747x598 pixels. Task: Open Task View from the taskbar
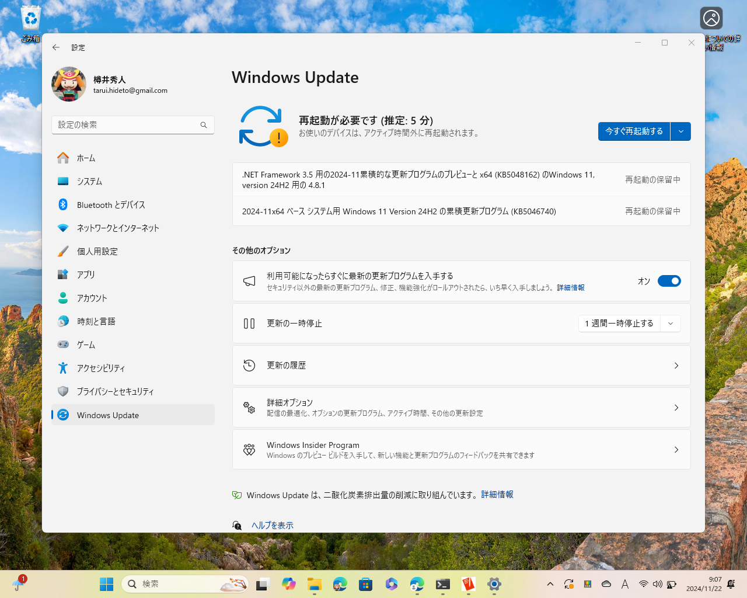tap(263, 584)
